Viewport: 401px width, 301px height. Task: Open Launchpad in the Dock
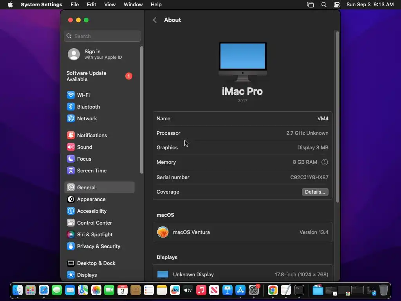(x=31, y=290)
